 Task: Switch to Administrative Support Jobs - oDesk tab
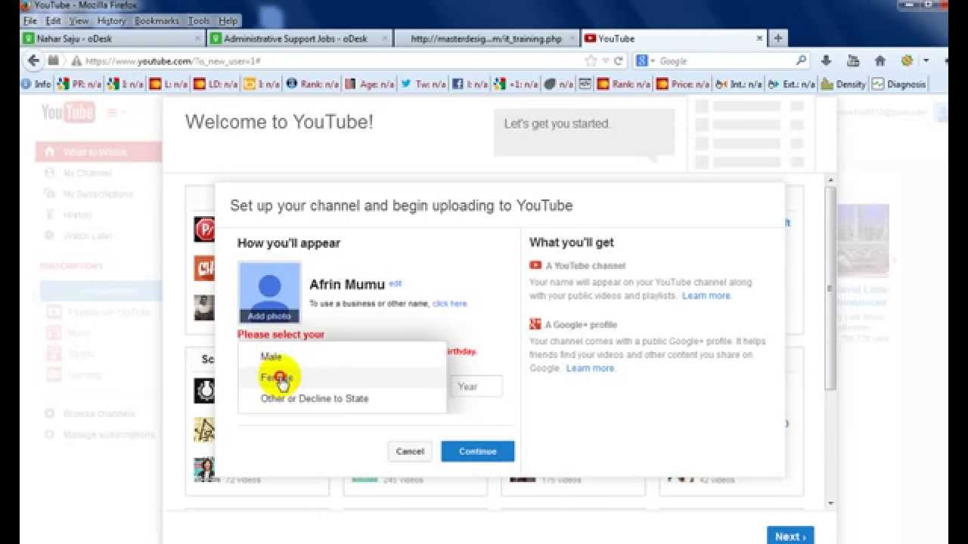pyautogui.click(x=300, y=39)
